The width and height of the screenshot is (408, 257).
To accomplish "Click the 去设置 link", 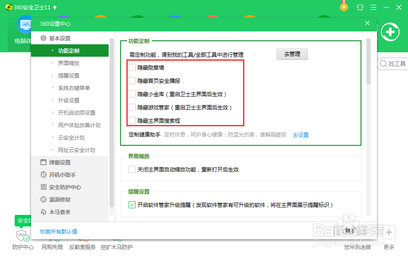I will pos(301,135).
